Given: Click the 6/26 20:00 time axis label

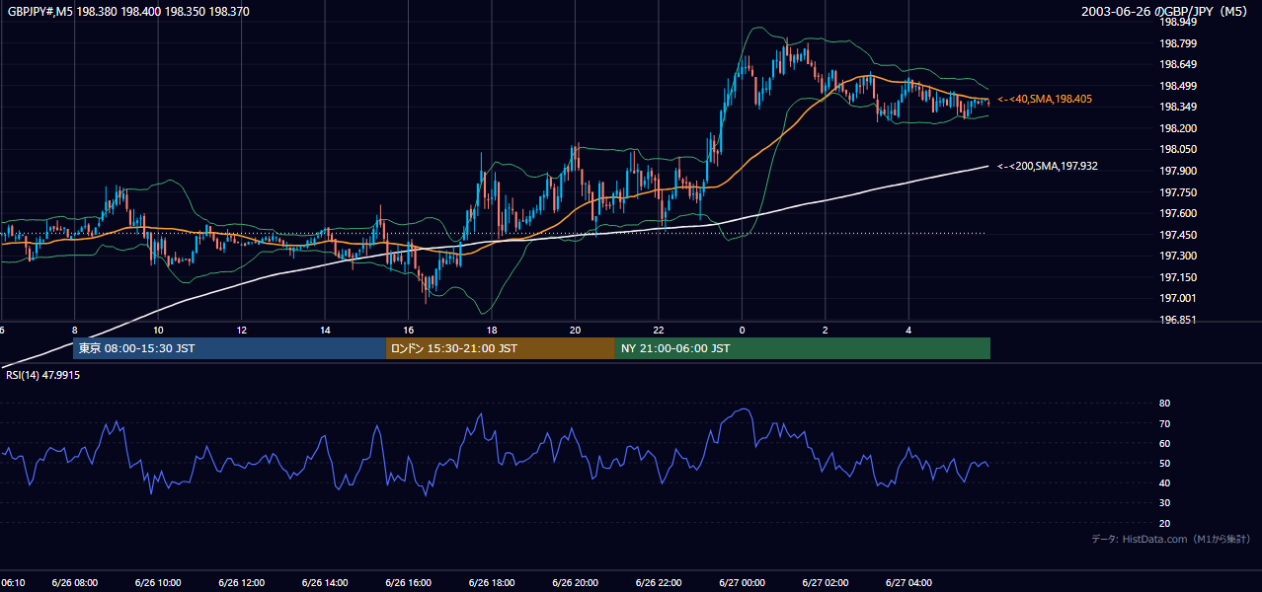Looking at the screenshot, I should coord(576,583).
